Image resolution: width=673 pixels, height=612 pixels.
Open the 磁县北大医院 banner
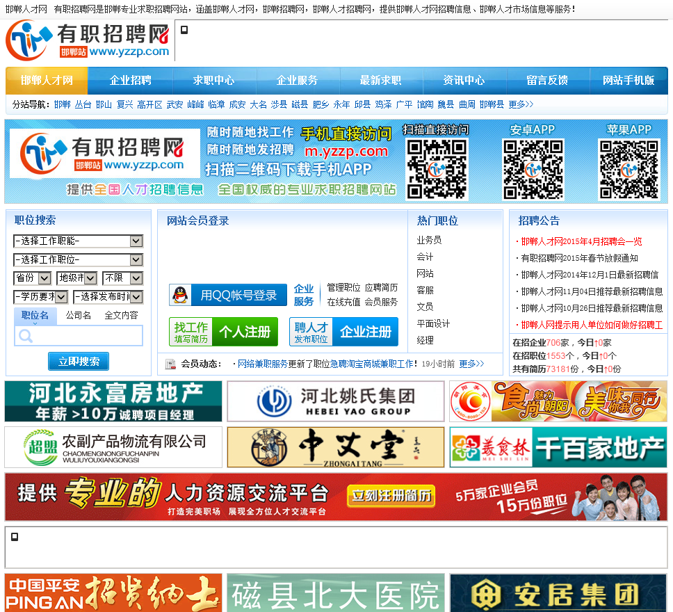(336, 593)
